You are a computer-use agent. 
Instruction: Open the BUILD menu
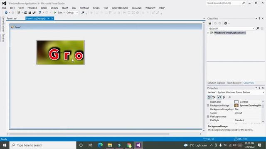tap(44, 8)
